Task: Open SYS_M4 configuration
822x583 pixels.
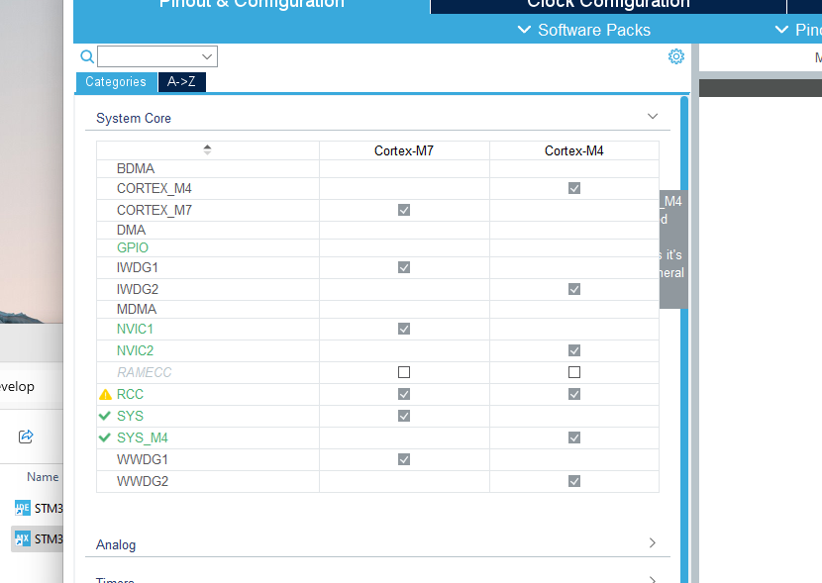Action: click(143, 437)
